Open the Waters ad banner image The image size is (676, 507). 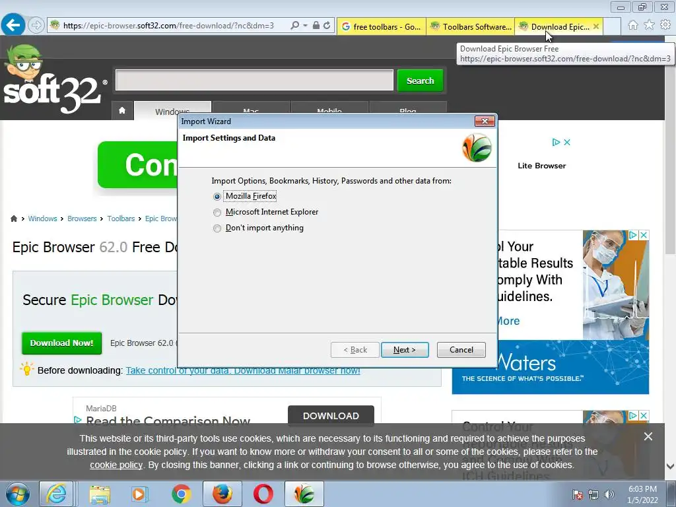[550, 367]
